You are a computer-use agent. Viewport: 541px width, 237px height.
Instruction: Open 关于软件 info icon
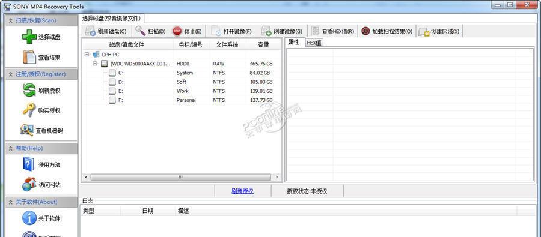click(x=29, y=218)
